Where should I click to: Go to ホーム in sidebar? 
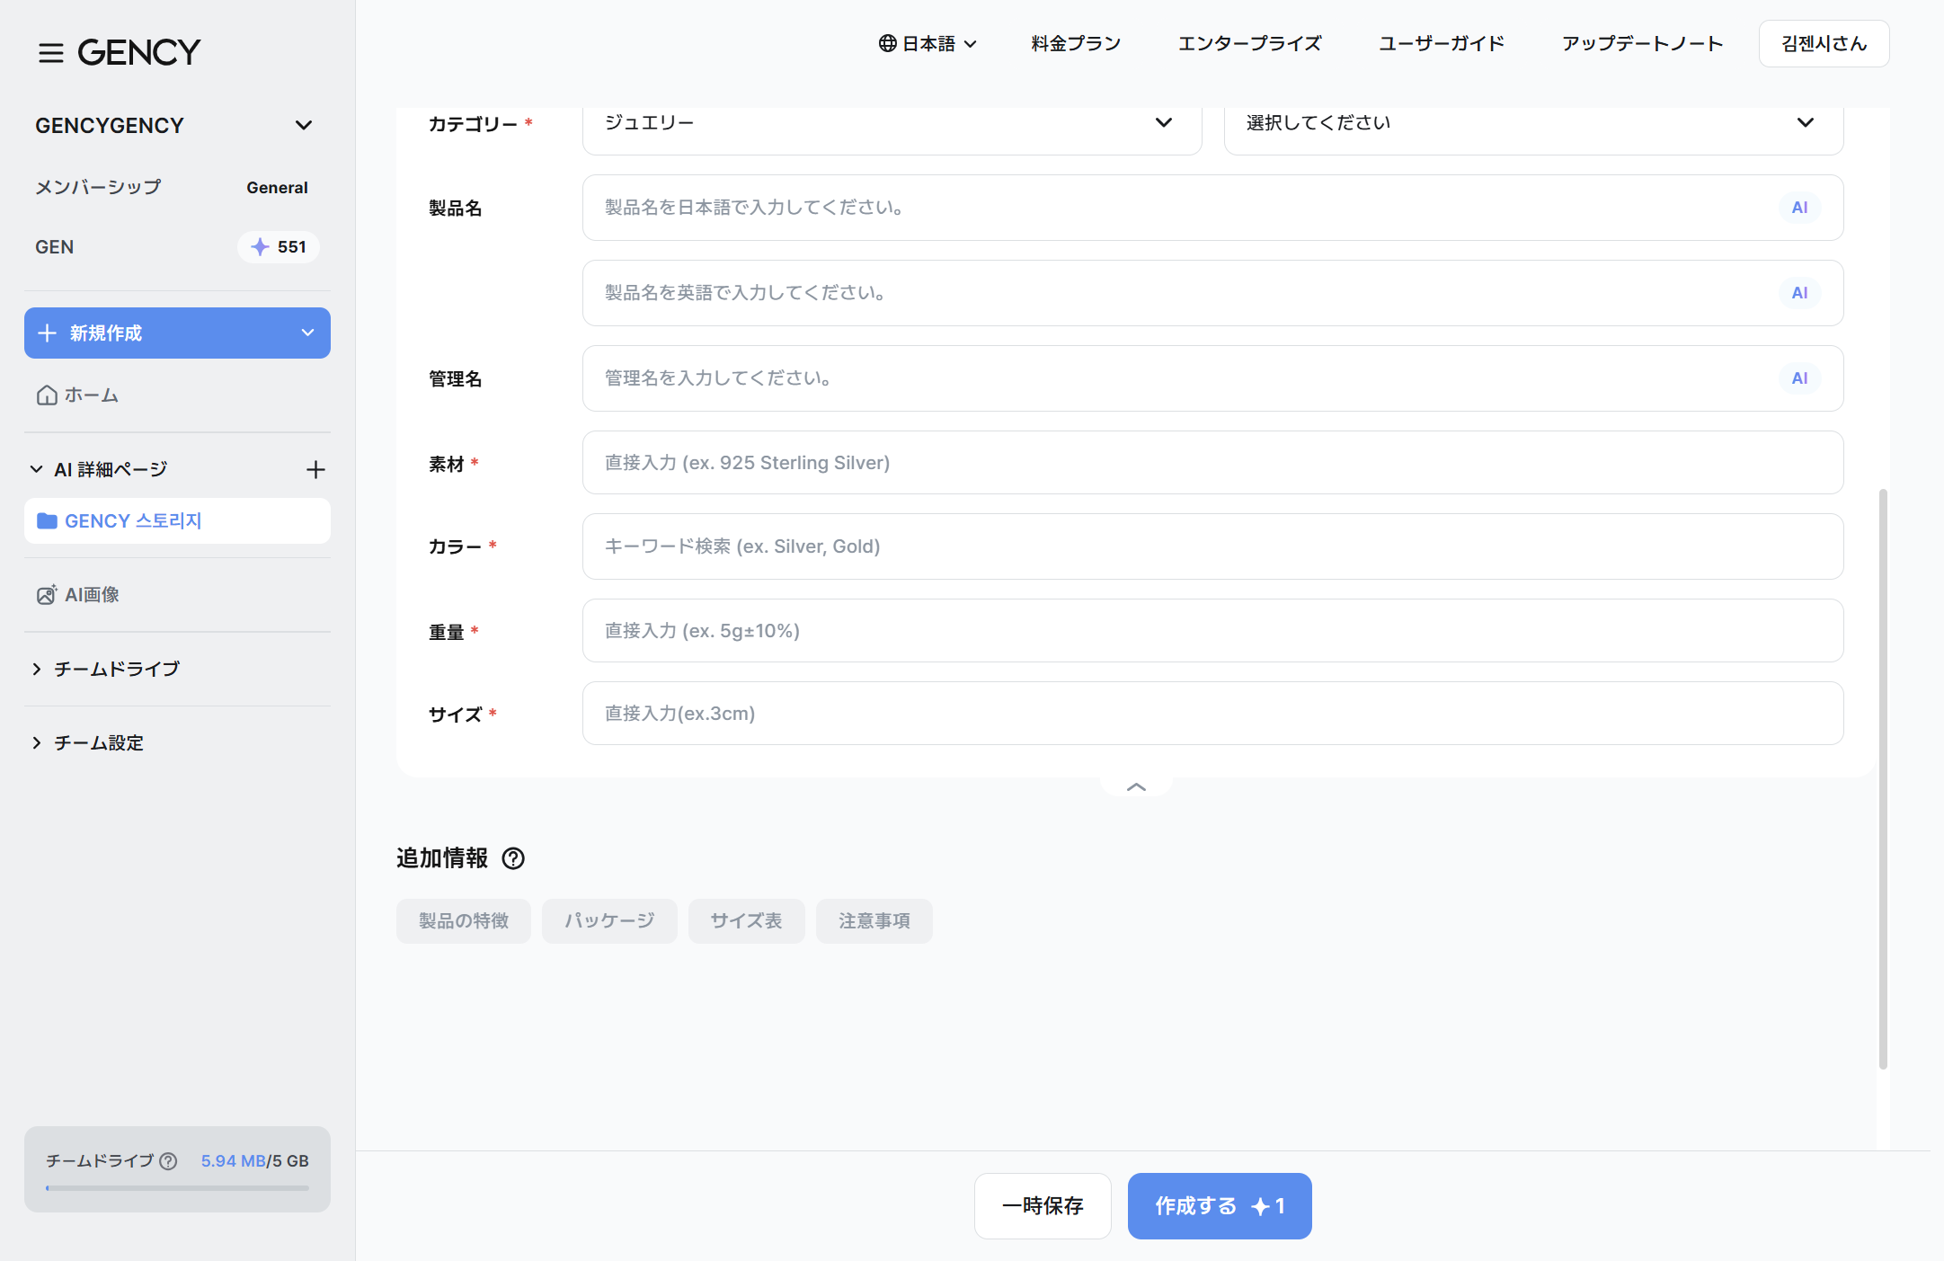click(x=77, y=395)
